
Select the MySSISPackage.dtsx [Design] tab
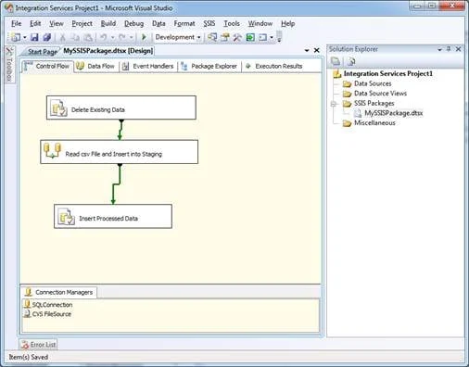108,51
